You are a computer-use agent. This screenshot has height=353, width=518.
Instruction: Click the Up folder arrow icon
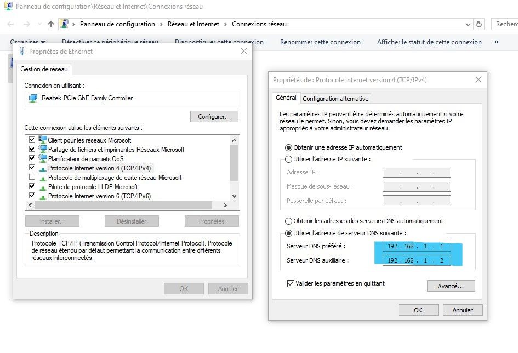click(51, 24)
